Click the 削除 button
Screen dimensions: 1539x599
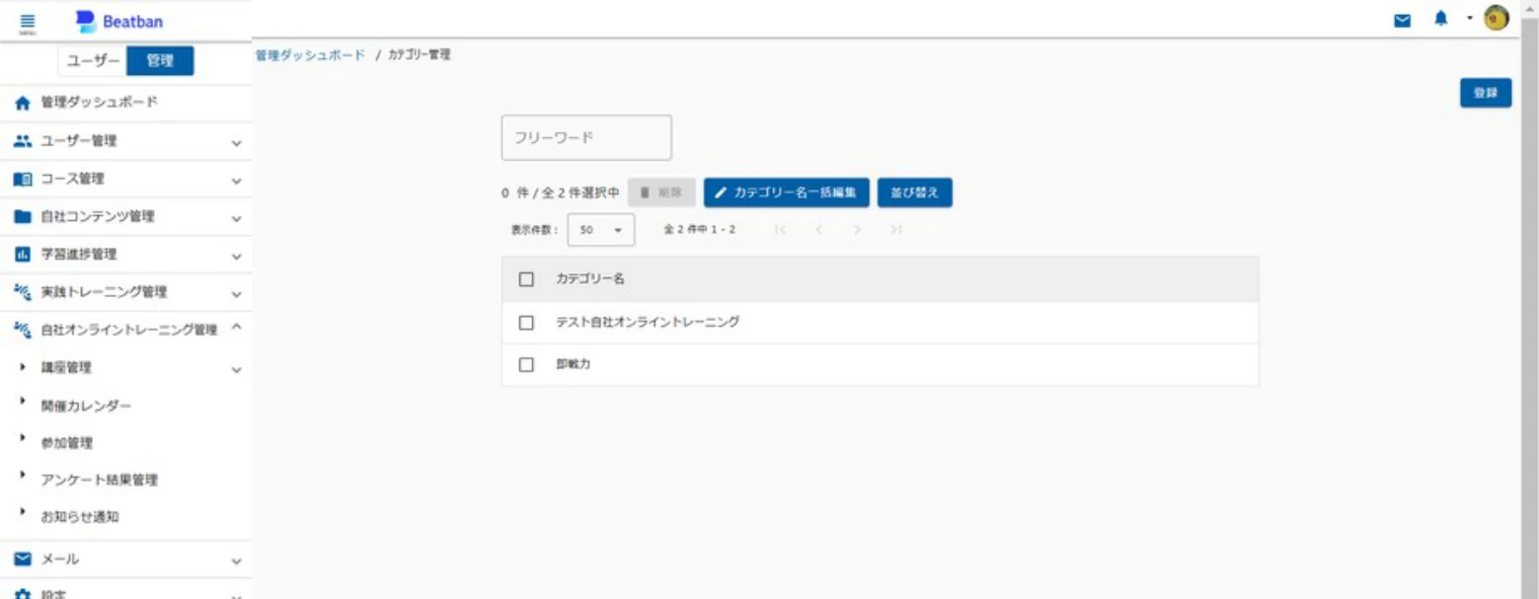point(661,192)
